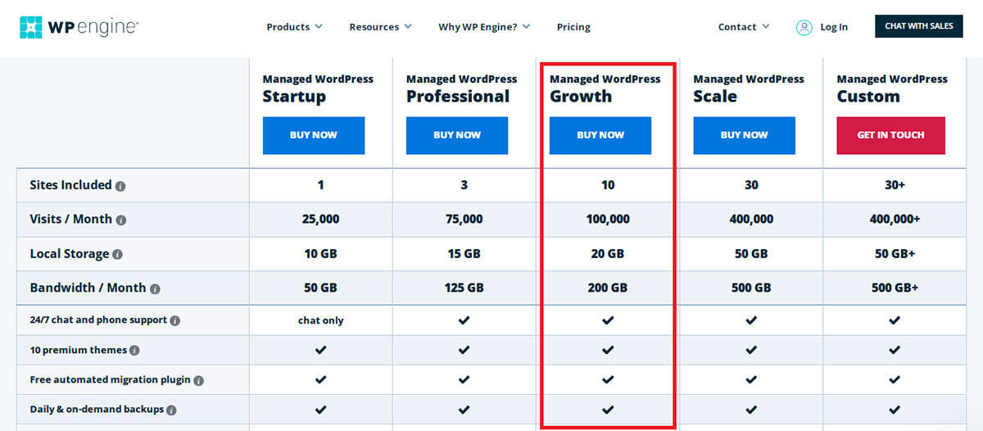The image size is (983, 431).
Task: Expand the Contact dropdown
Action: (x=744, y=27)
